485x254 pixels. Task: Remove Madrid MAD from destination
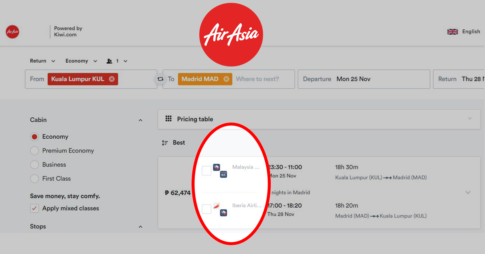tap(226, 79)
